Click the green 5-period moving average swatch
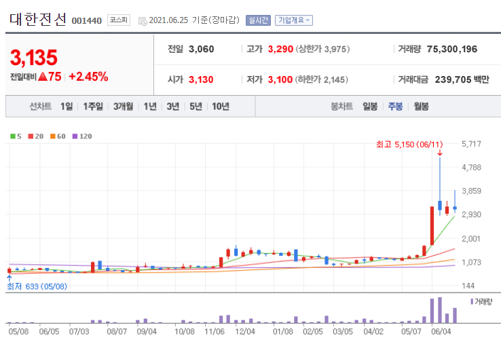501x346 pixels. (x=13, y=136)
